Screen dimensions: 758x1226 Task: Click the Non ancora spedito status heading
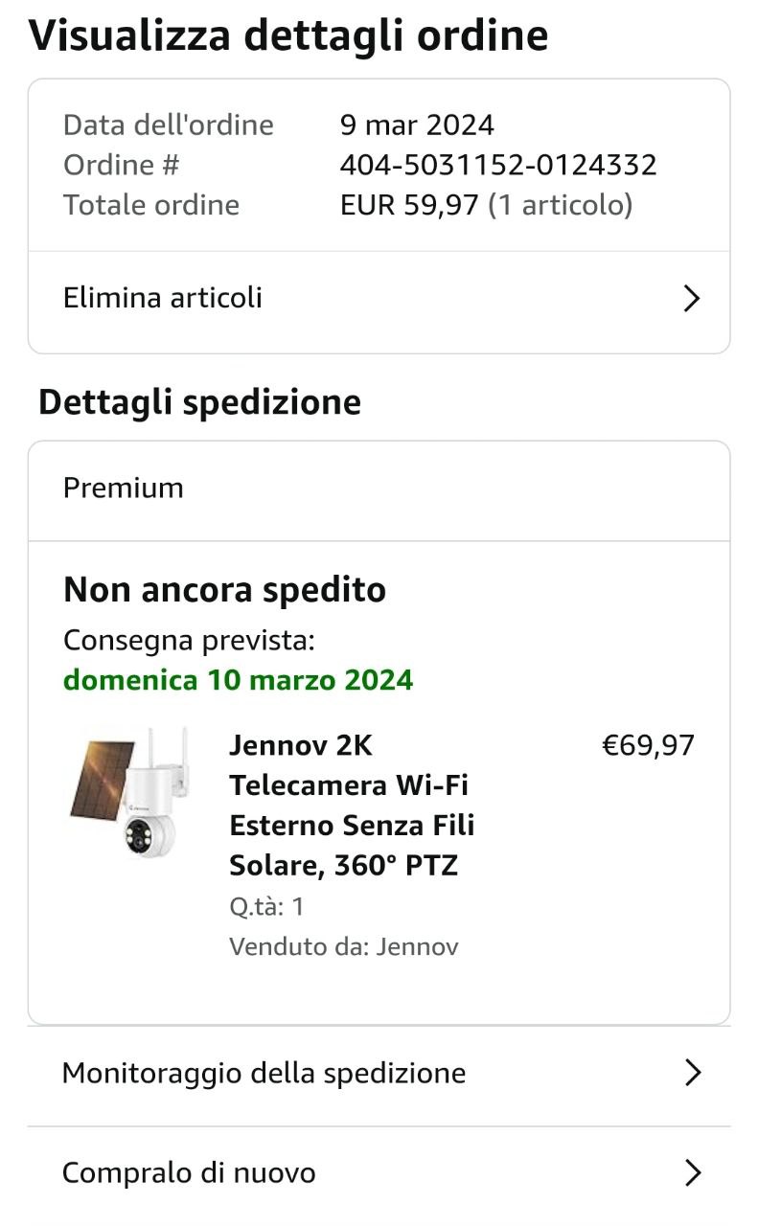point(224,589)
